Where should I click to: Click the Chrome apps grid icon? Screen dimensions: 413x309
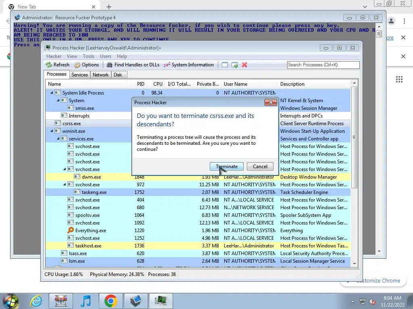[399, 79]
